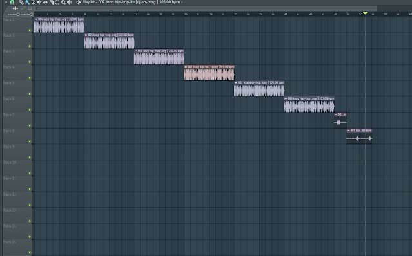The width and height of the screenshot is (412, 256).
Task: Mute Track 6 with its green LED
Action: [x=30, y=110]
